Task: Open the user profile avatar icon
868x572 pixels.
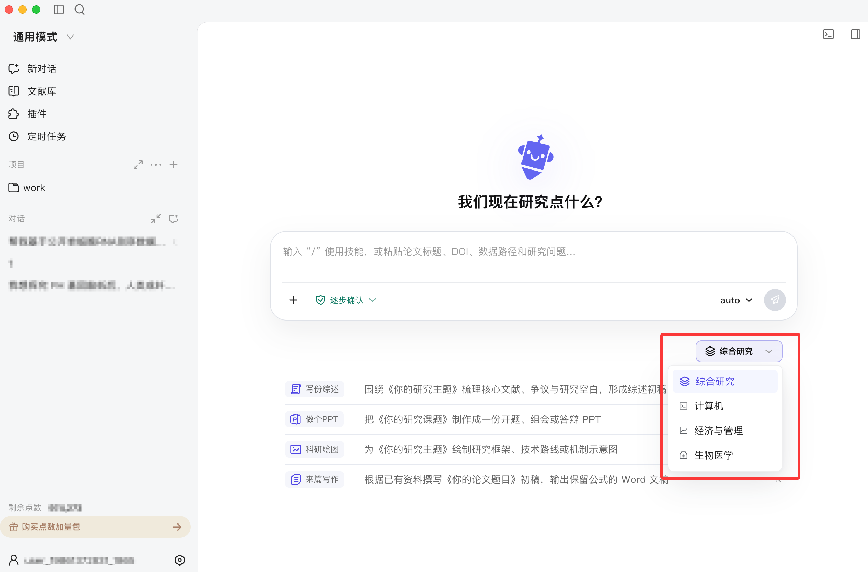Action: pos(14,560)
